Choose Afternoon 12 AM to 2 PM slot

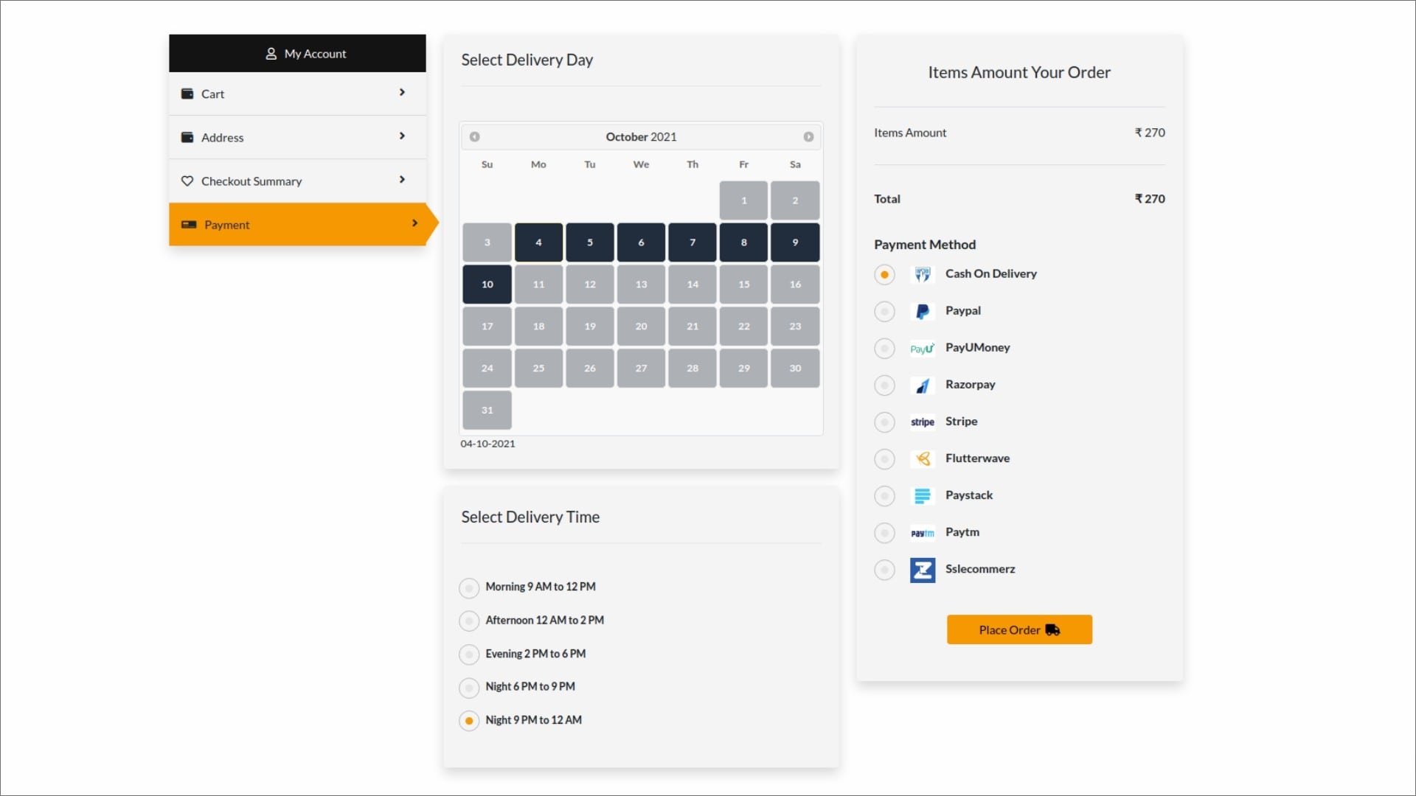469,621
